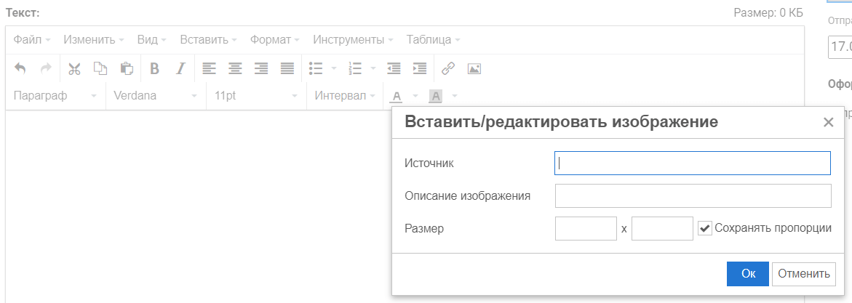Click the Insert link icon
This screenshot has width=852, height=303.
[x=448, y=69]
